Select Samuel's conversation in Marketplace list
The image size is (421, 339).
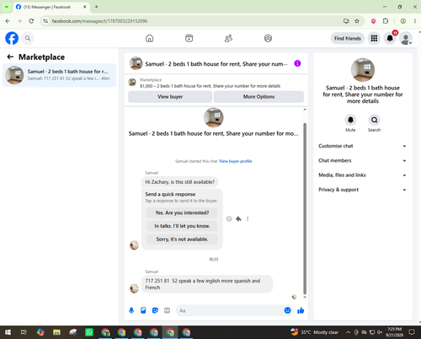(59, 75)
